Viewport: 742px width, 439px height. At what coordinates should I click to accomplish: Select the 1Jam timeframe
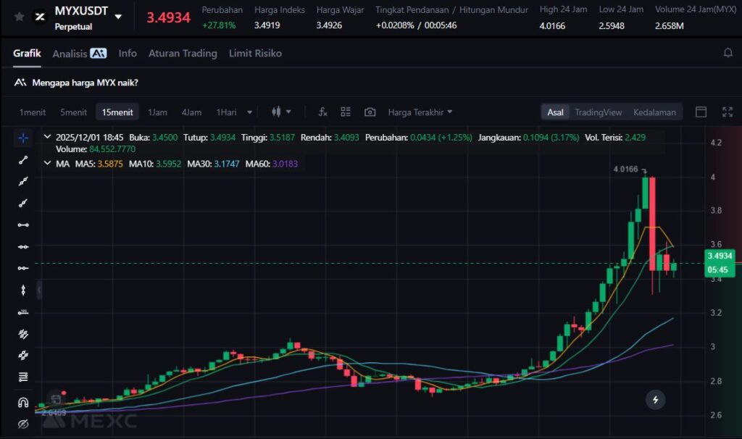(x=157, y=112)
